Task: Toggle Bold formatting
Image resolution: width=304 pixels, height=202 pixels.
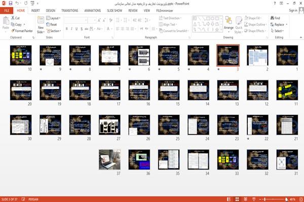Action: click(67, 29)
